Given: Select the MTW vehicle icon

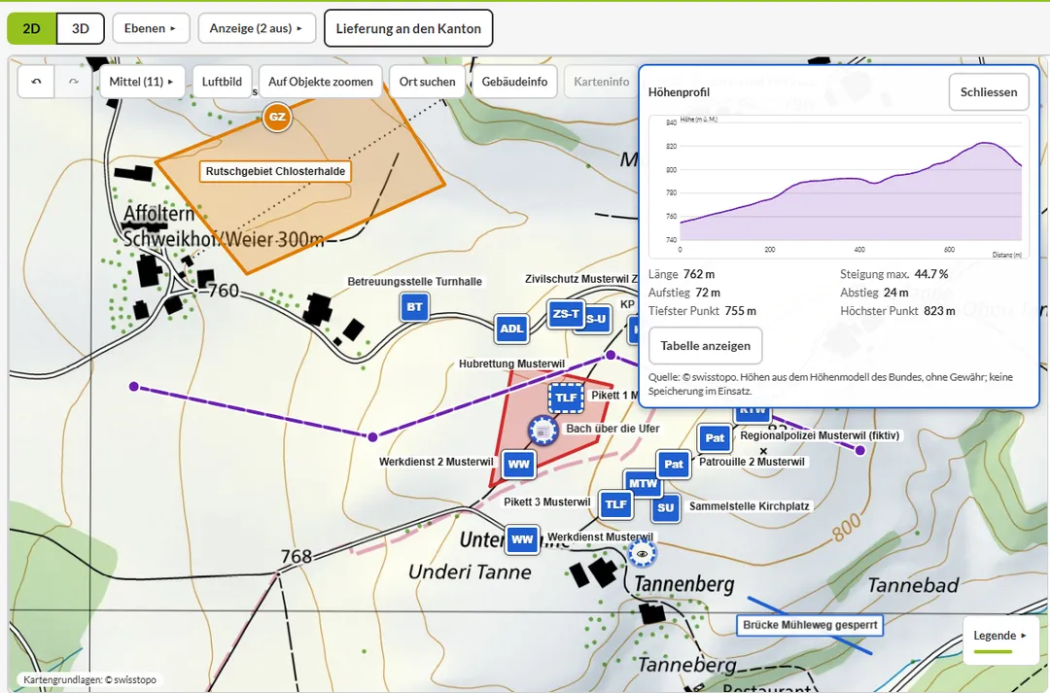Looking at the screenshot, I should click(643, 483).
